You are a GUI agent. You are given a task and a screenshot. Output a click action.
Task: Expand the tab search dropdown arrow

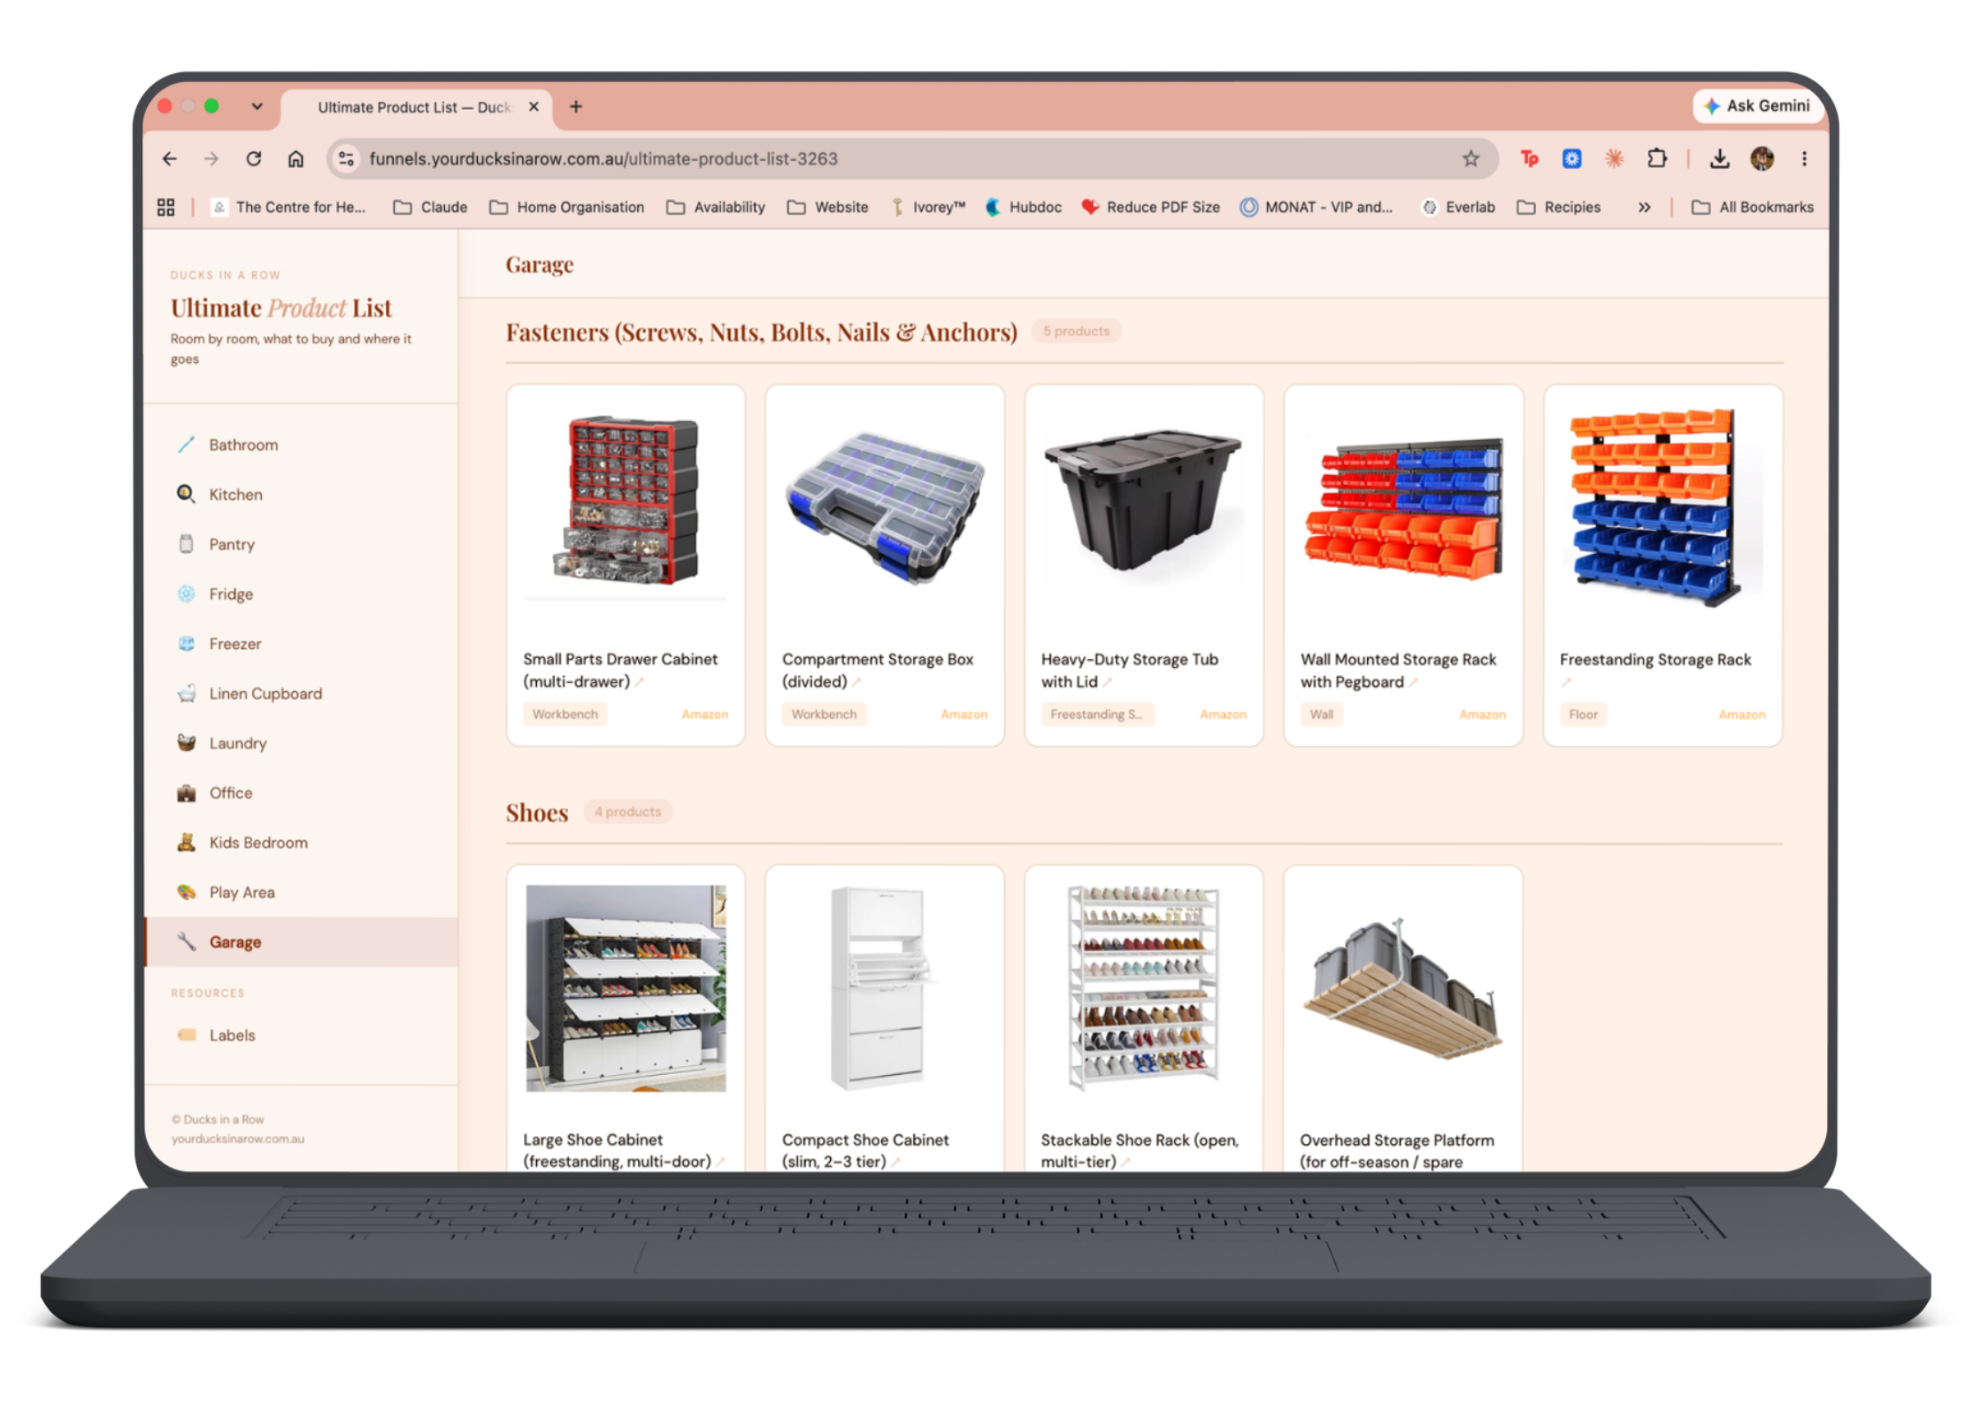click(x=257, y=107)
